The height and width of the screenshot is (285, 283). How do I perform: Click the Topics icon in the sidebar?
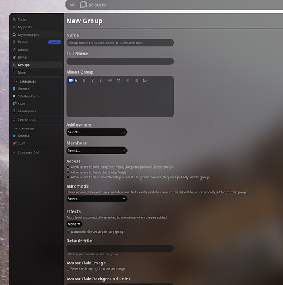click(14, 19)
